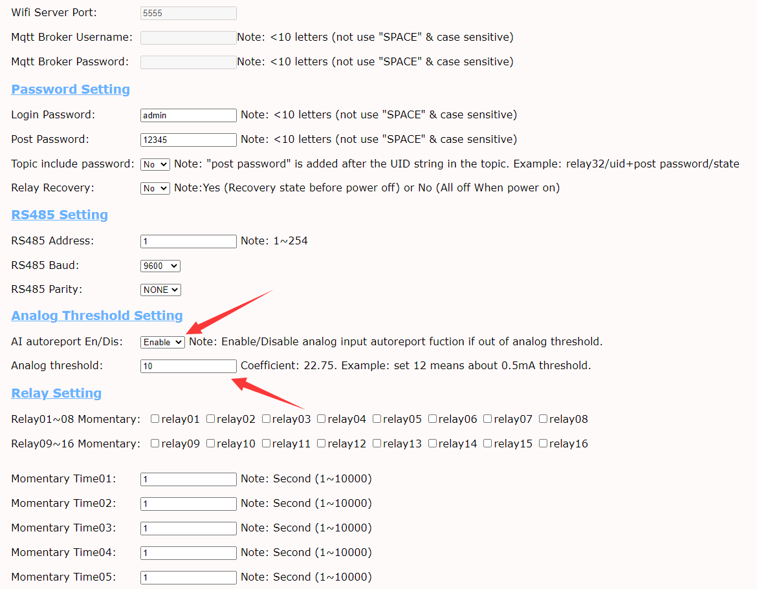Screen dimensions: 757x589
Task: Go to Analog Threshold Setting link
Action: pos(97,316)
